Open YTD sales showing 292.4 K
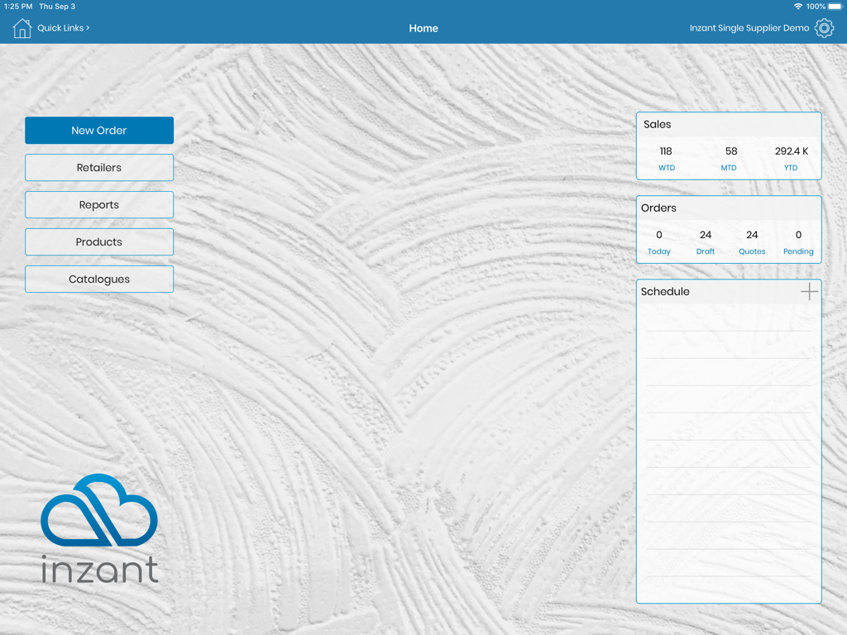The width and height of the screenshot is (847, 635). click(791, 157)
